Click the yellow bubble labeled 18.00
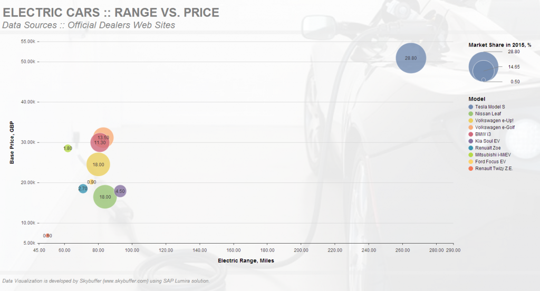 pyautogui.click(x=98, y=164)
